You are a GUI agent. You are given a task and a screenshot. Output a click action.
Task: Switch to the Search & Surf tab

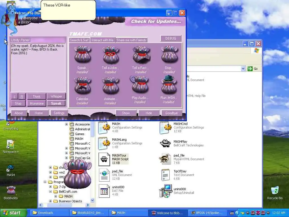[x=79, y=40]
